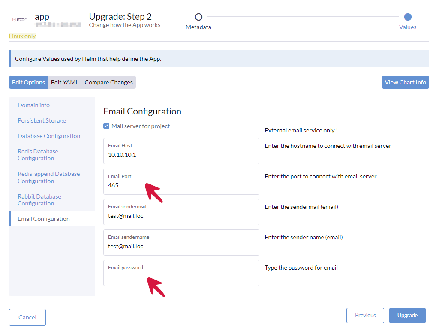Switch to Edit YAML tab
Viewport: 433px width, 328px height.
coord(65,82)
